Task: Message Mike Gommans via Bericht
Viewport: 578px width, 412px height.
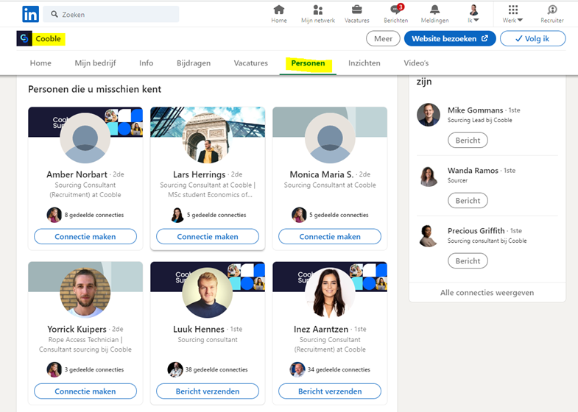Action: (468, 141)
